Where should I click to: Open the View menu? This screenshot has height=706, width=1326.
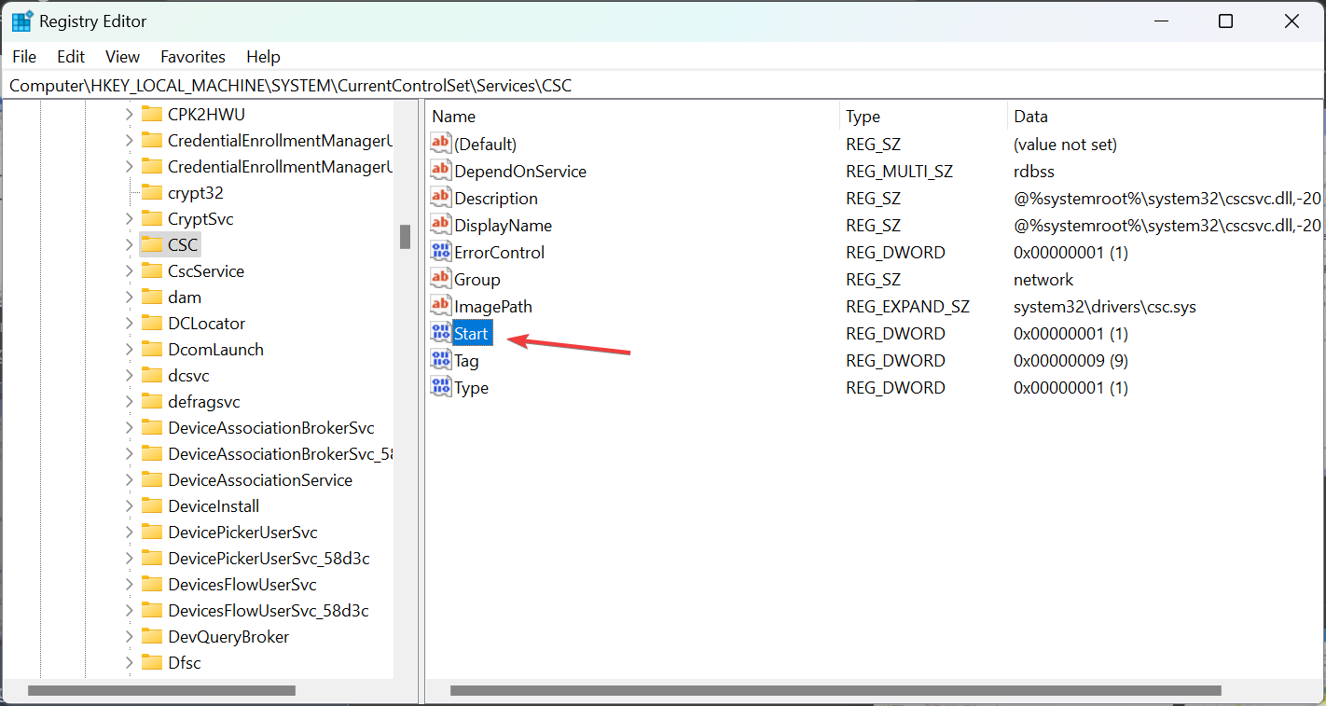tap(122, 56)
